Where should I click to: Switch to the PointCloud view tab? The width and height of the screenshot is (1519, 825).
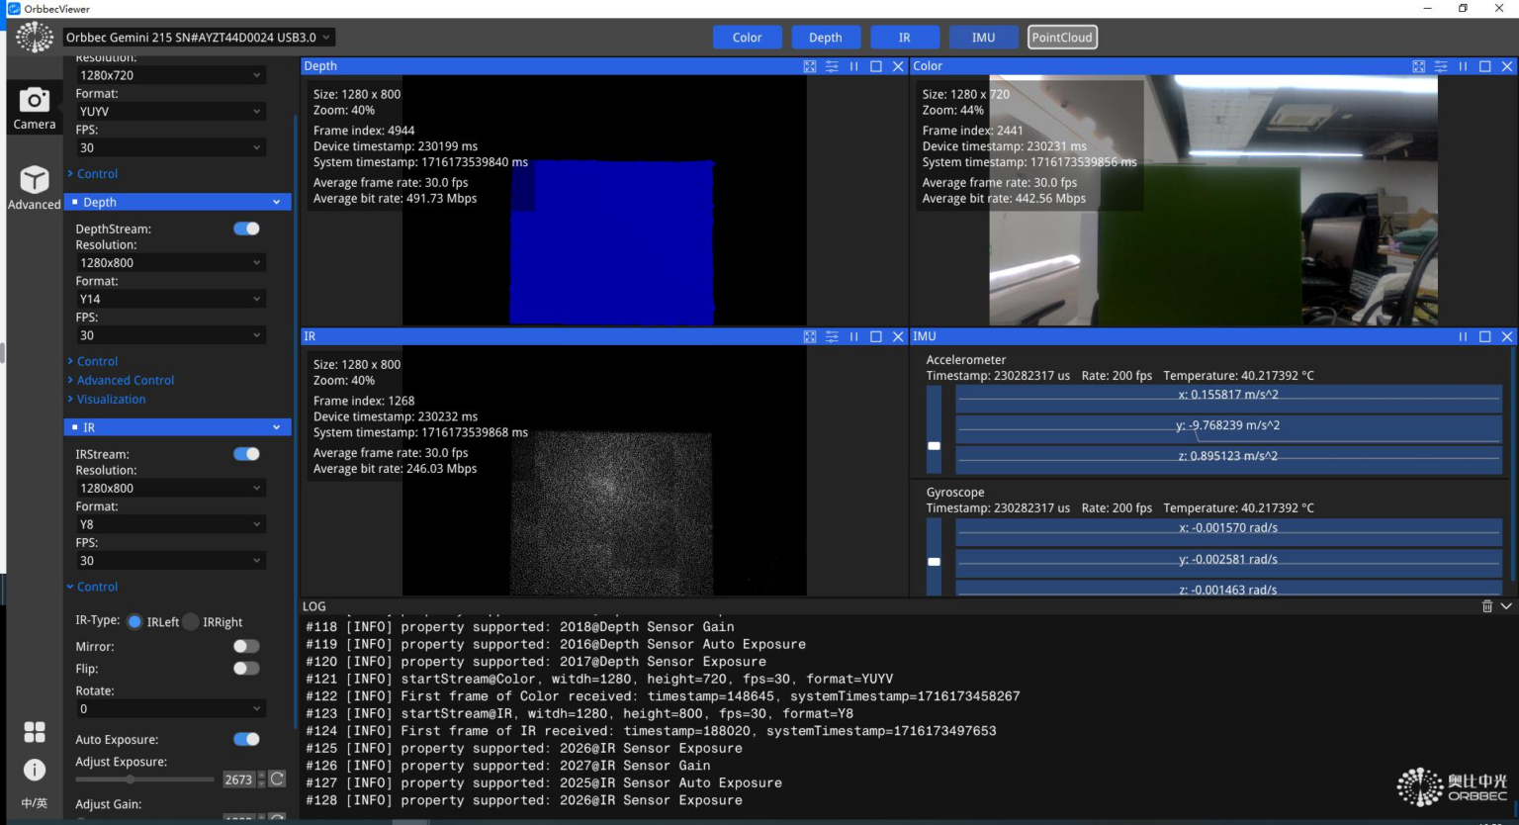point(1062,38)
